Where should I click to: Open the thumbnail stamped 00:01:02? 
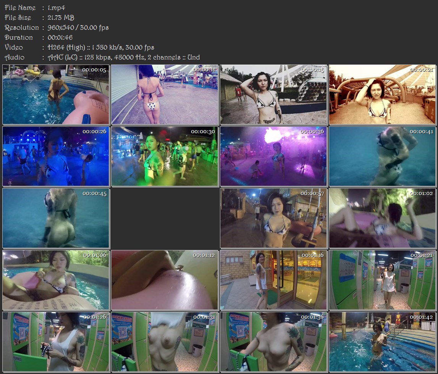382,218
